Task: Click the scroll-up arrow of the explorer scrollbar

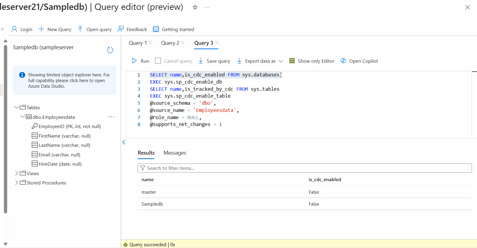Action: [x=5, y=41]
